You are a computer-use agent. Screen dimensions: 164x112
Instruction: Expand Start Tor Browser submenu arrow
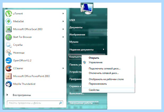pos(63,37)
